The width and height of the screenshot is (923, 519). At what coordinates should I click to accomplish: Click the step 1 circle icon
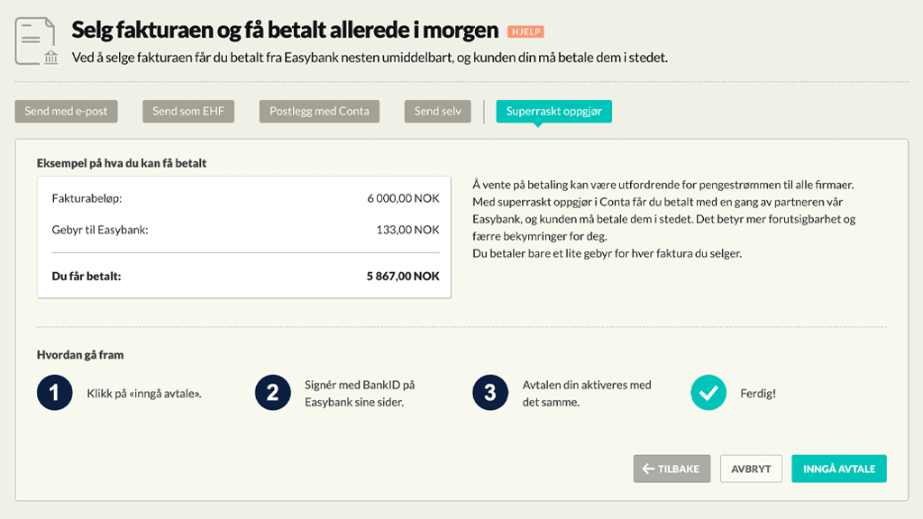coord(55,393)
